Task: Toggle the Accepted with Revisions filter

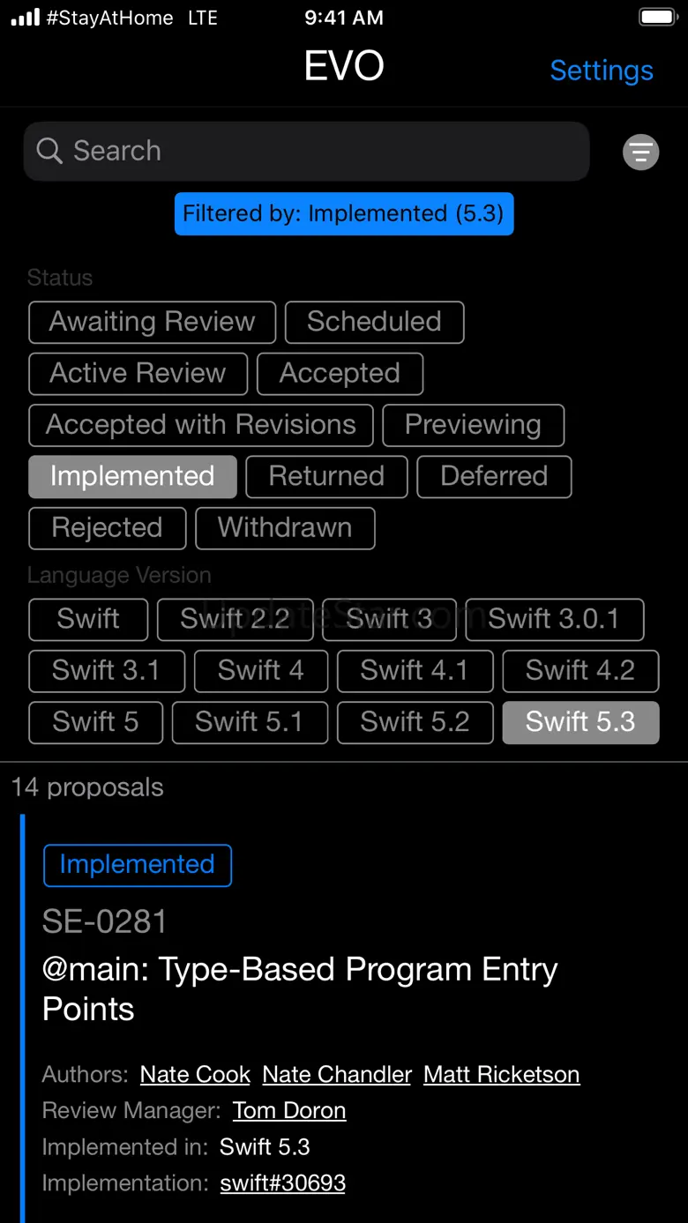Action: coord(201,425)
